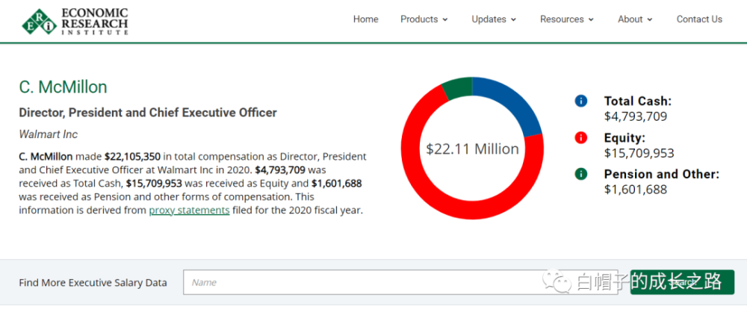
Task: Click the green Pension and Other info icon
Action: pyautogui.click(x=580, y=174)
